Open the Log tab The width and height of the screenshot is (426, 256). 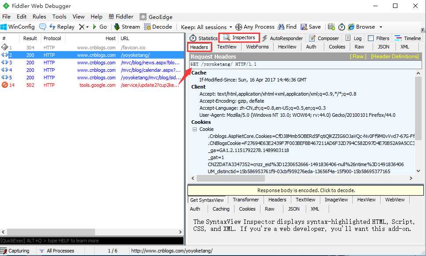point(353,38)
